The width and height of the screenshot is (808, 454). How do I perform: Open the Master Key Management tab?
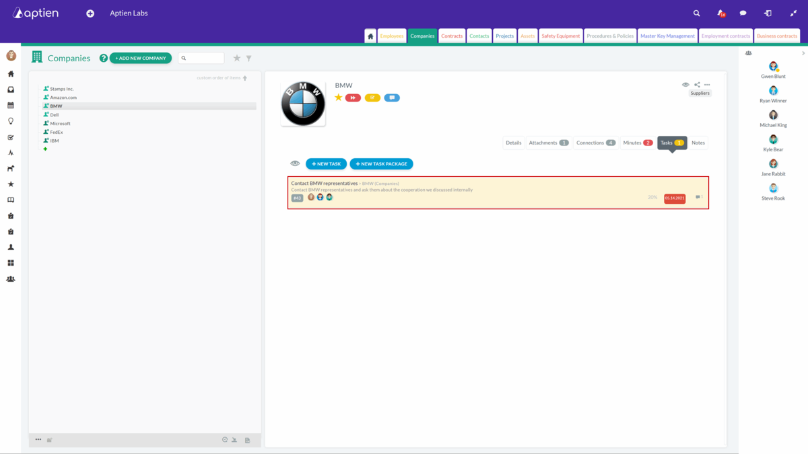[667, 36]
